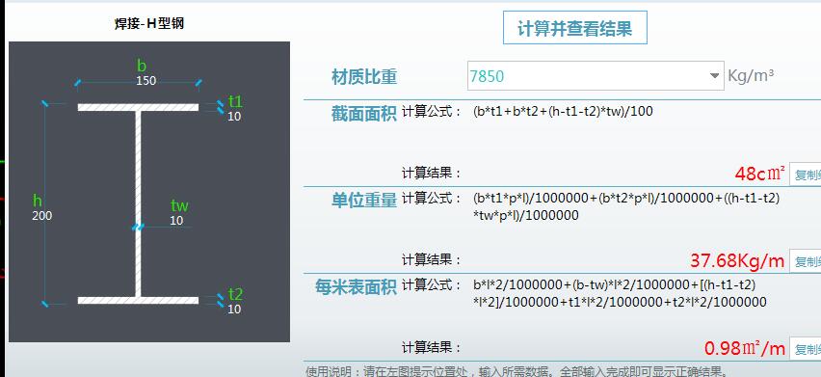The image size is (821, 377).
Task: Click the Kg/m³ unit label
Action: [751, 76]
